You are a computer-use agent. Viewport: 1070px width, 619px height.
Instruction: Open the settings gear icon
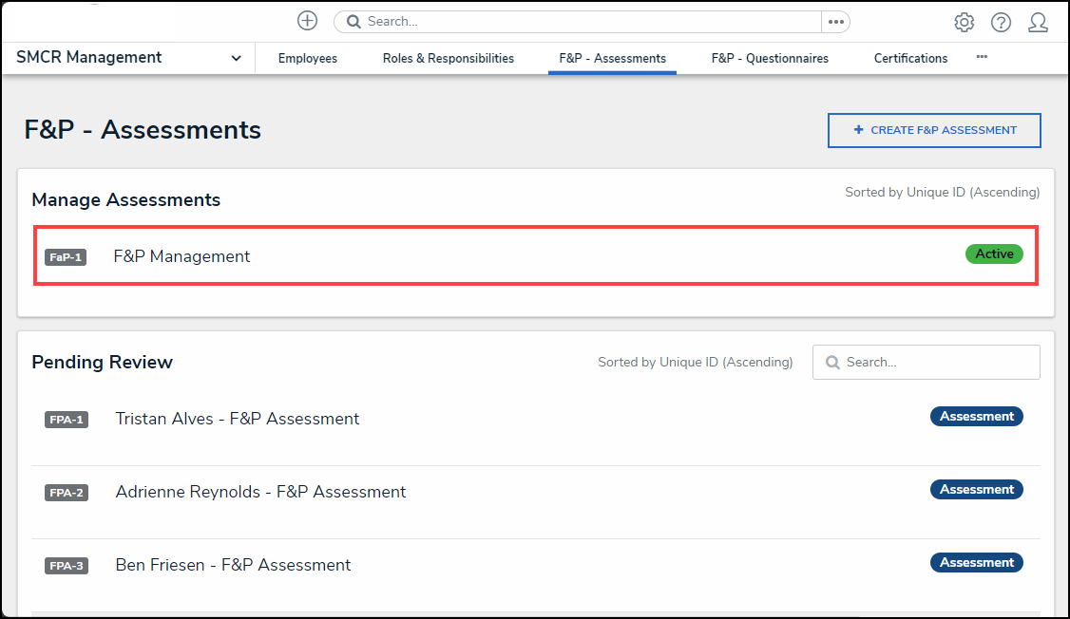[964, 22]
